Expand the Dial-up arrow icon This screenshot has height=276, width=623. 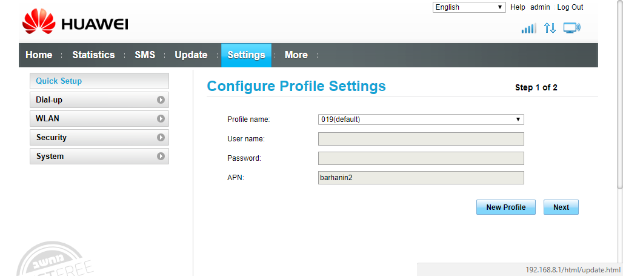161,100
